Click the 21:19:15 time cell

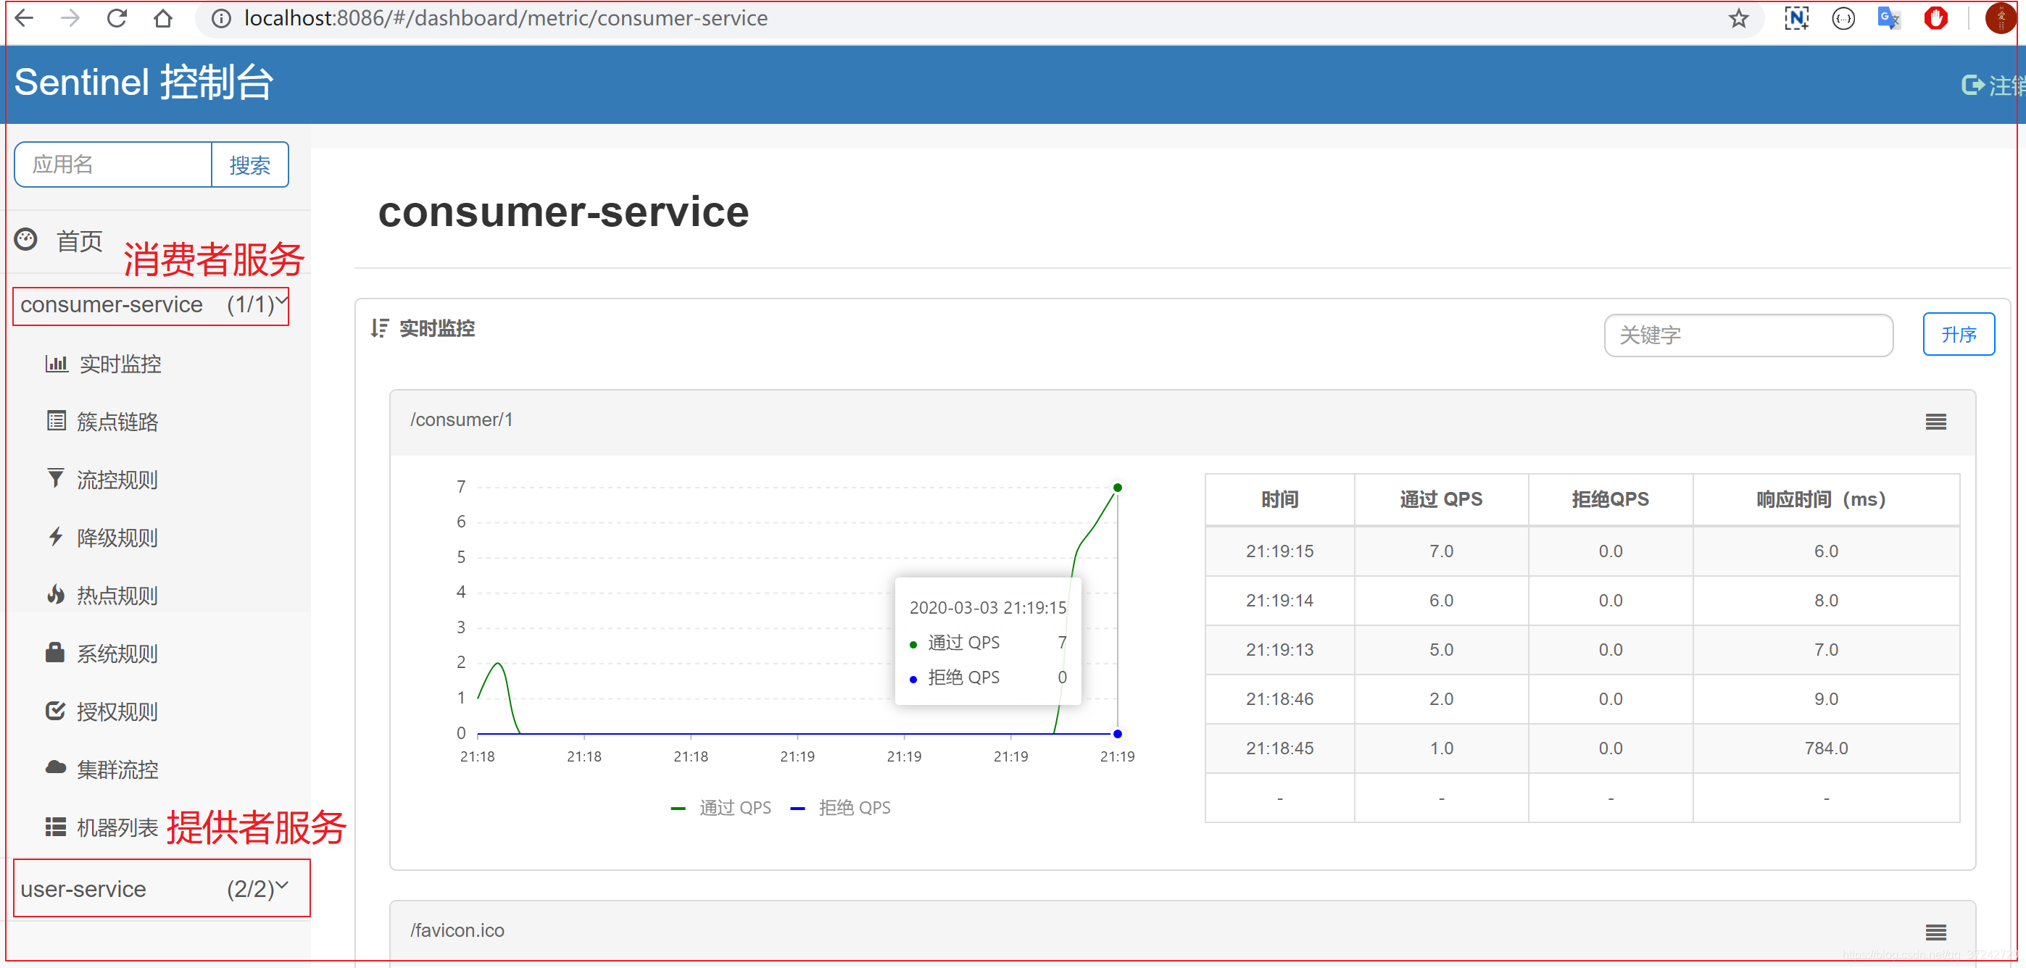[1279, 551]
